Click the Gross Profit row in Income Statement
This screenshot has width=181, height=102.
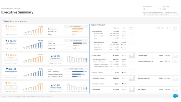[113, 56]
